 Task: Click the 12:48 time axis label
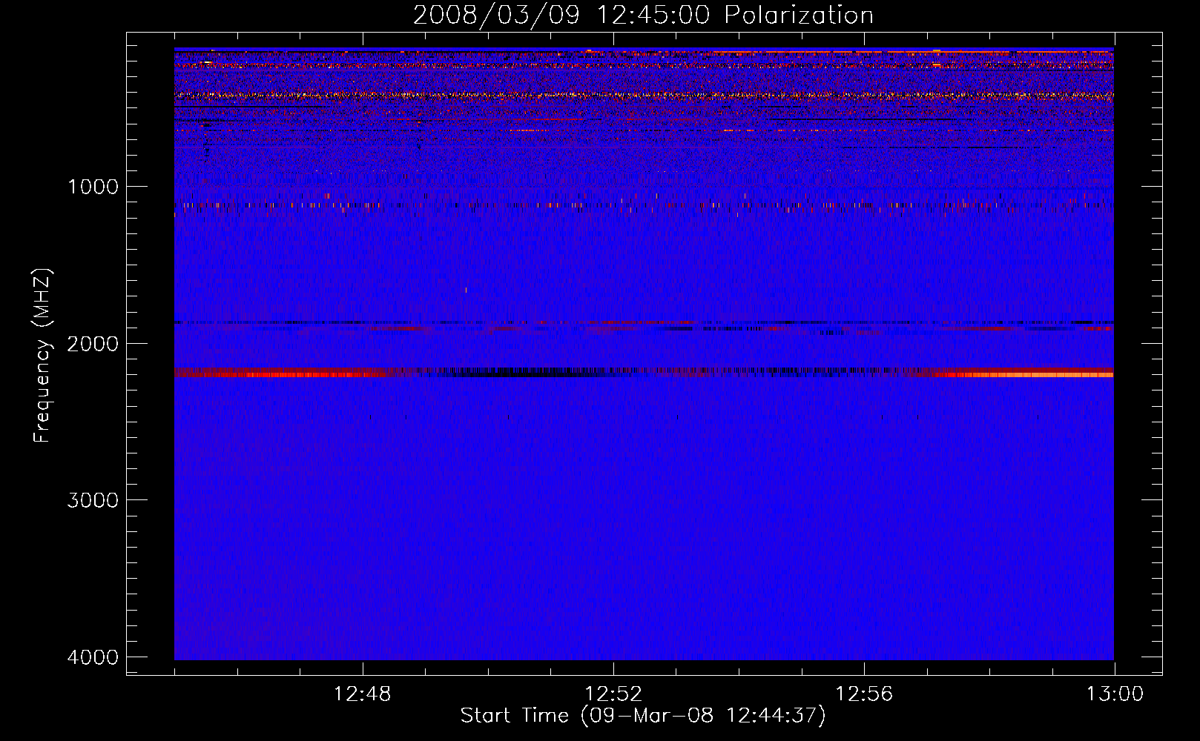click(x=363, y=694)
